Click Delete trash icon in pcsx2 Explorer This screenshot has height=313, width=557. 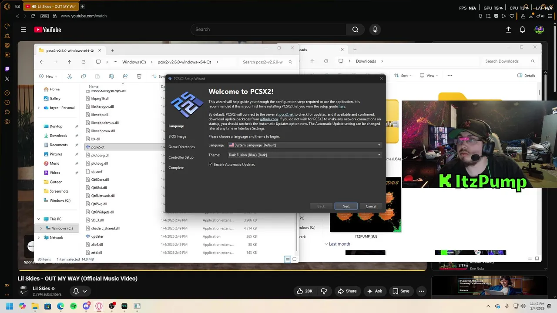(139, 76)
